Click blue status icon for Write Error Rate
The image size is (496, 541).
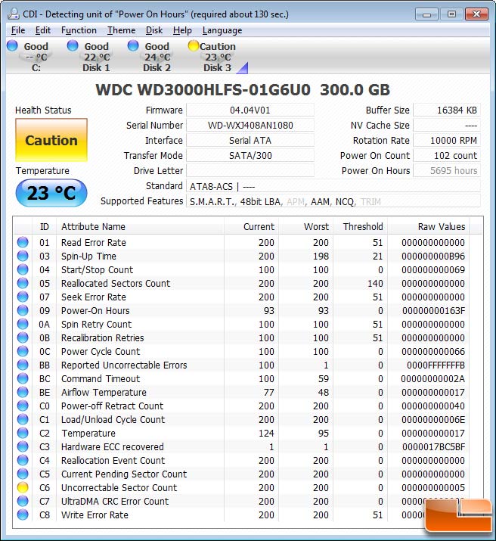tap(23, 515)
